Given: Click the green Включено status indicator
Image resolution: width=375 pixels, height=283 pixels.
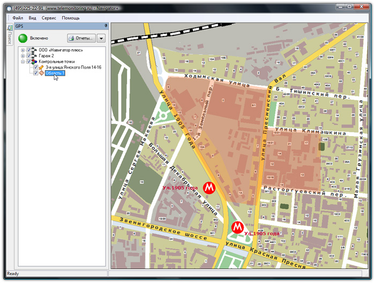Looking at the screenshot, I should click(23, 38).
